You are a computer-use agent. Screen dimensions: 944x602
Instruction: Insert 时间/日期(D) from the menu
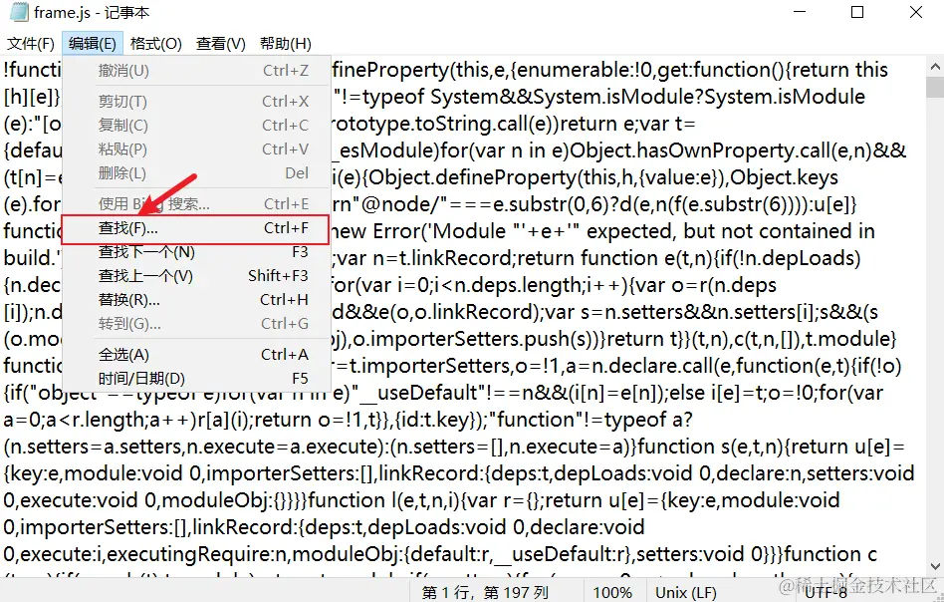click(x=195, y=379)
